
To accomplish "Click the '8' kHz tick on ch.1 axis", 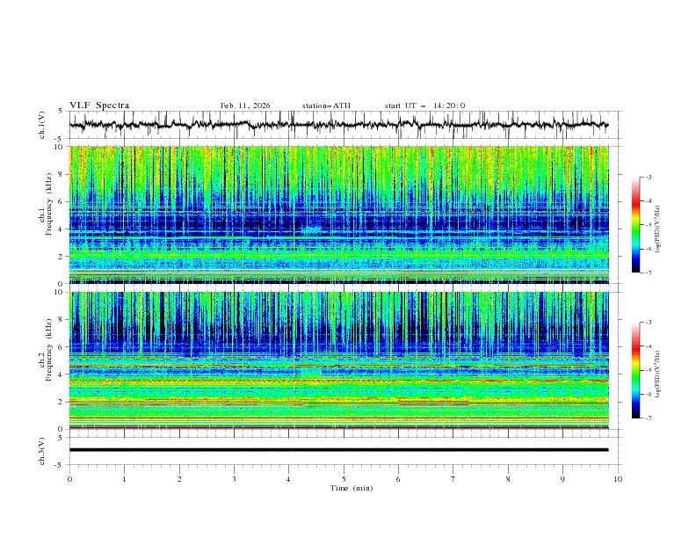I will 62,174.
